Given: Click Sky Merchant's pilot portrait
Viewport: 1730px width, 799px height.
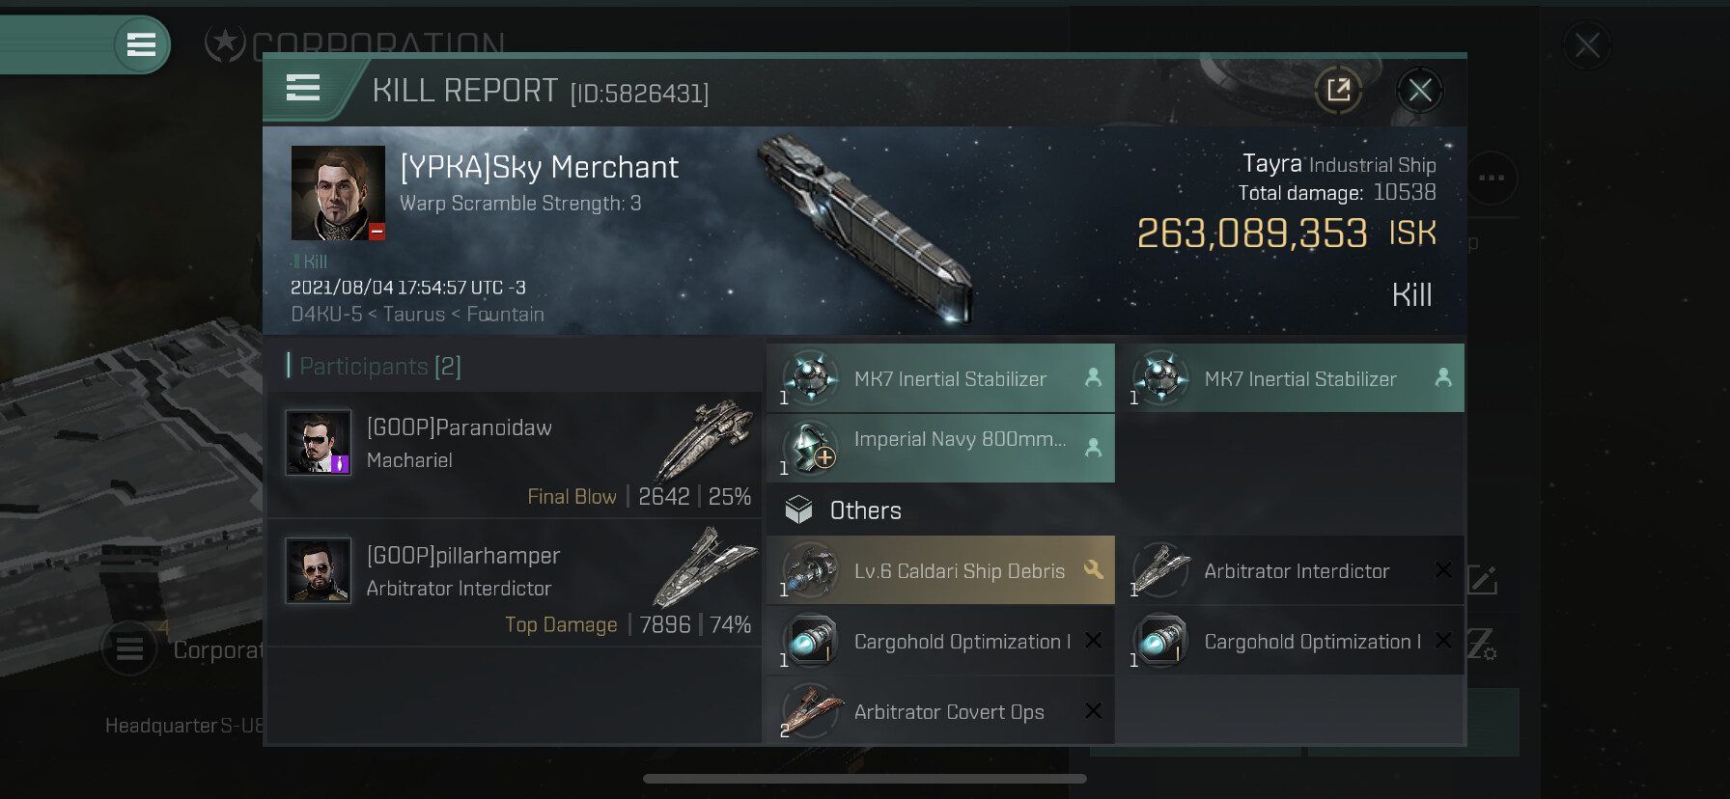Looking at the screenshot, I should pos(338,193).
